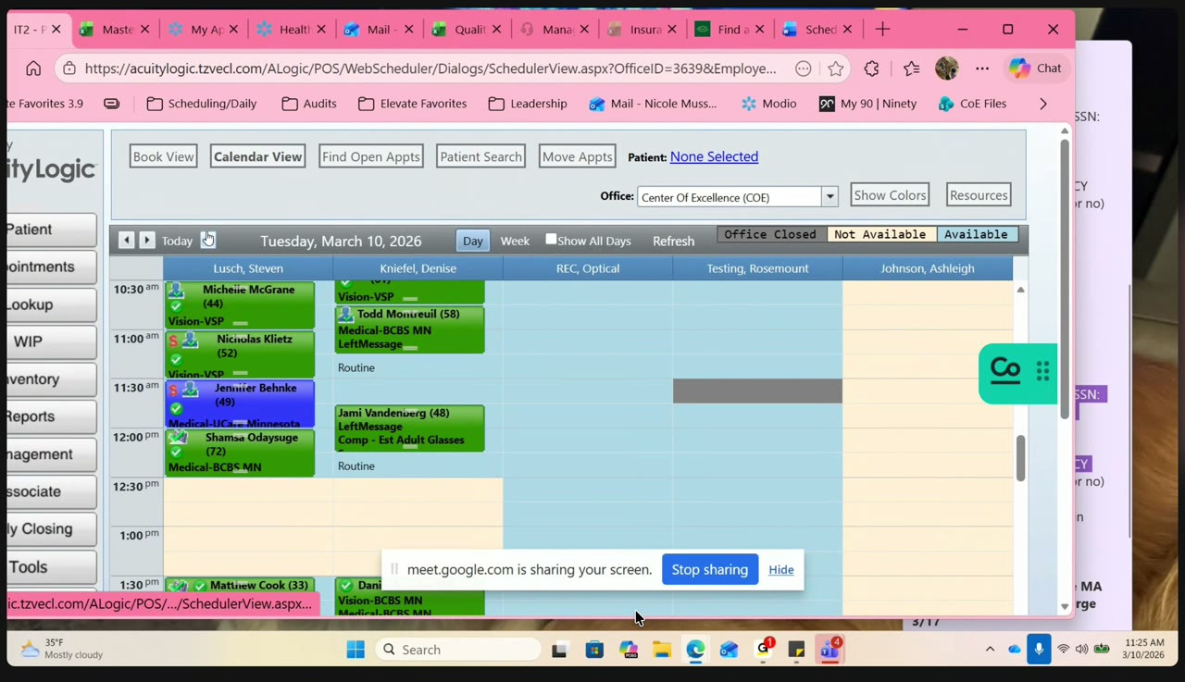Open File Explorer from taskbar
Screen dimensions: 1185x682
click(x=661, y=651)
